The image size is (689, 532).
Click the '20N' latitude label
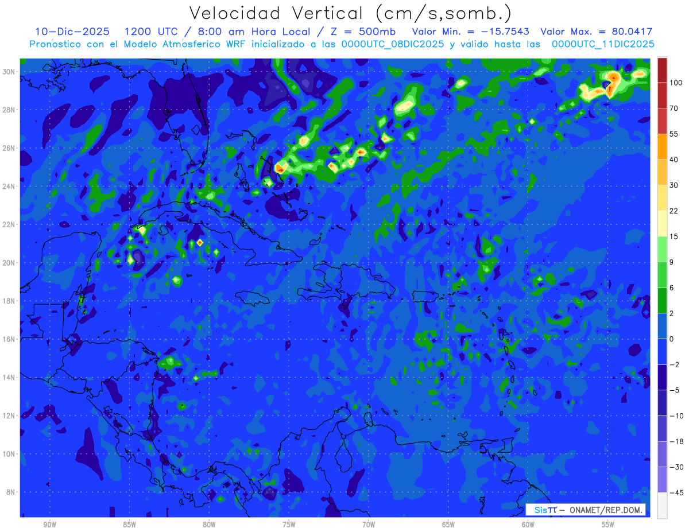[10, 263]
